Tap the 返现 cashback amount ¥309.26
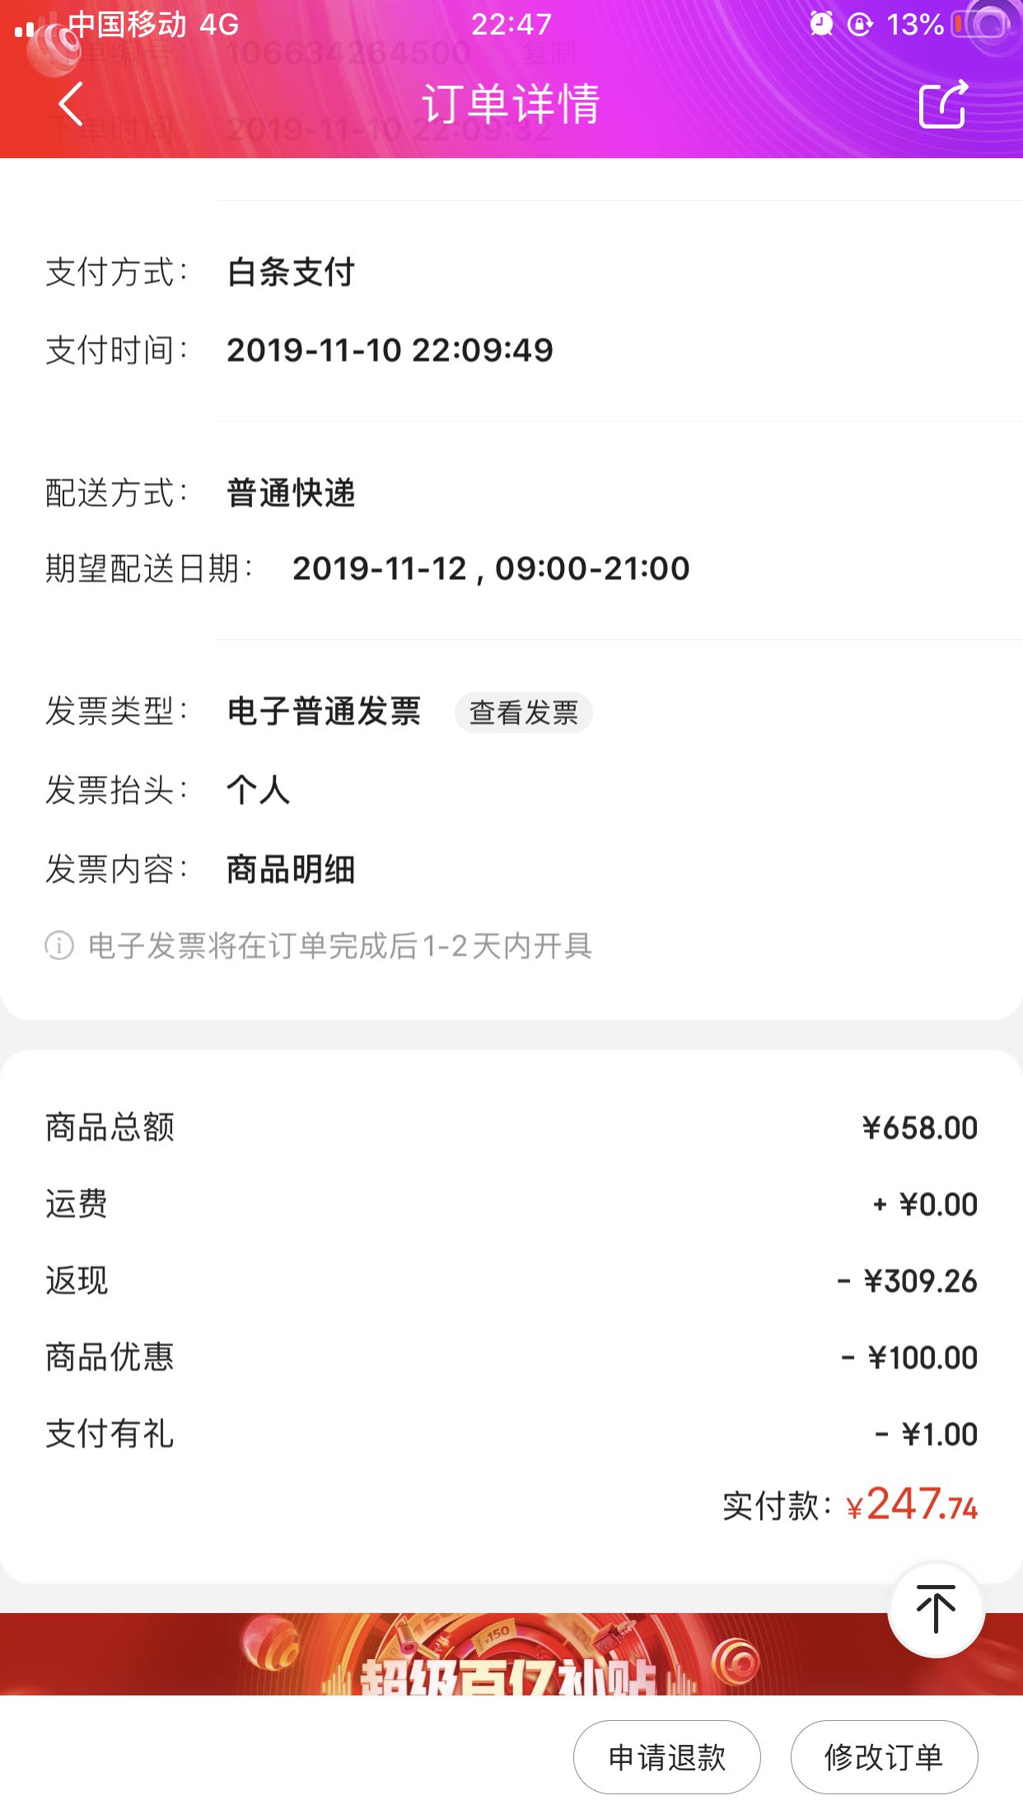Viewport: 1023px width, 1819px height. pyautogui.click(x=919, y=1281)
